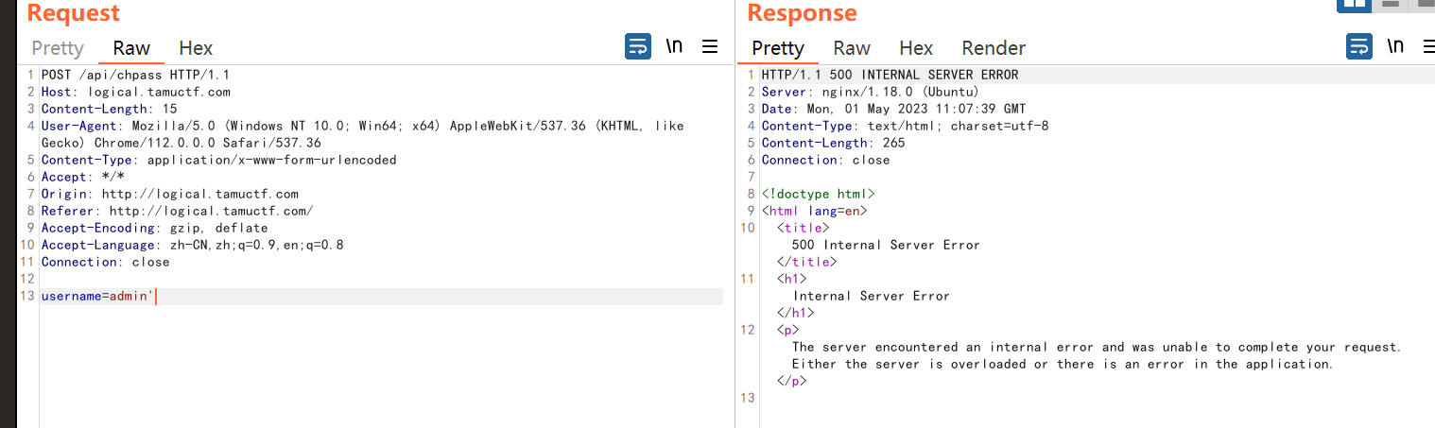Toggle non-printable \n characters in Response panel
The height and width of the screenshot is (428, 1435).
[x=1395, y=46]
